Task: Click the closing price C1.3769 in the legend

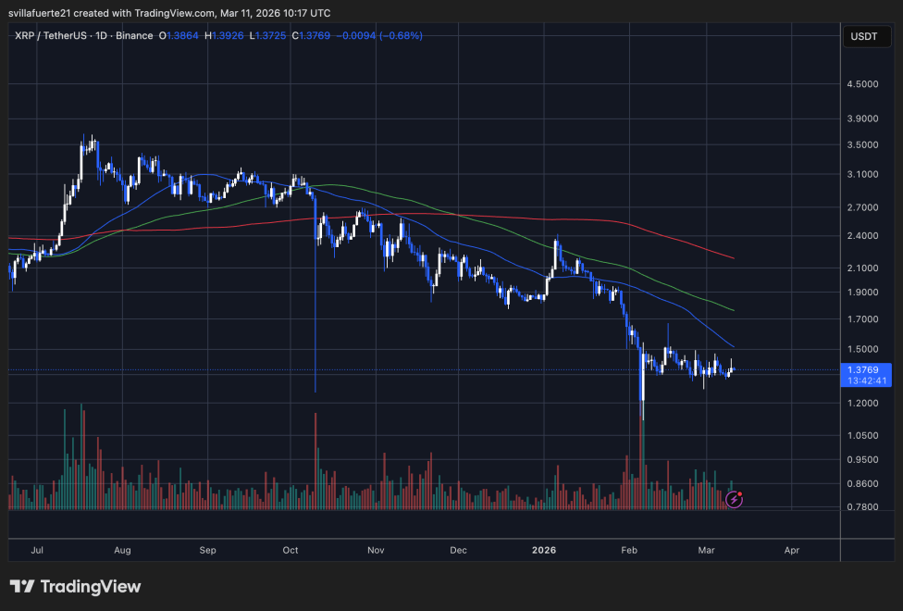Action: click(x=312, y=35)
